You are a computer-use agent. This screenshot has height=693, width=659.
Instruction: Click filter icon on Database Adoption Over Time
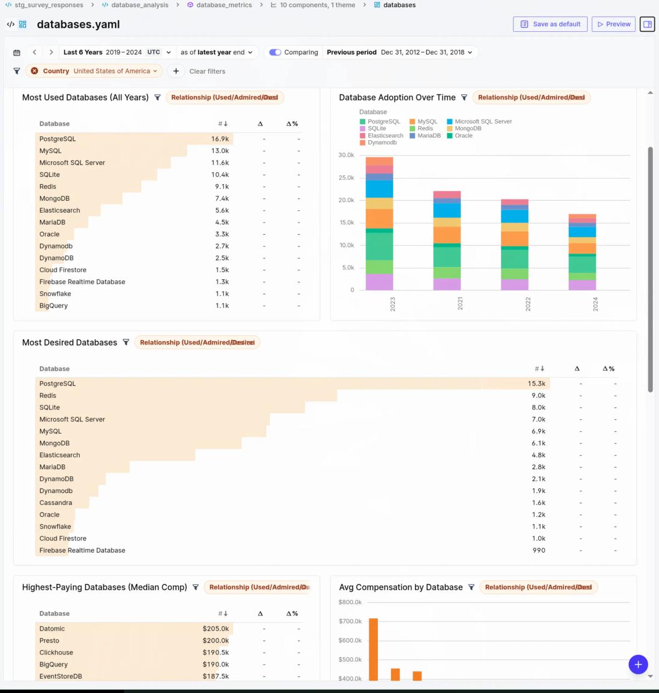(x=464, y=97)
